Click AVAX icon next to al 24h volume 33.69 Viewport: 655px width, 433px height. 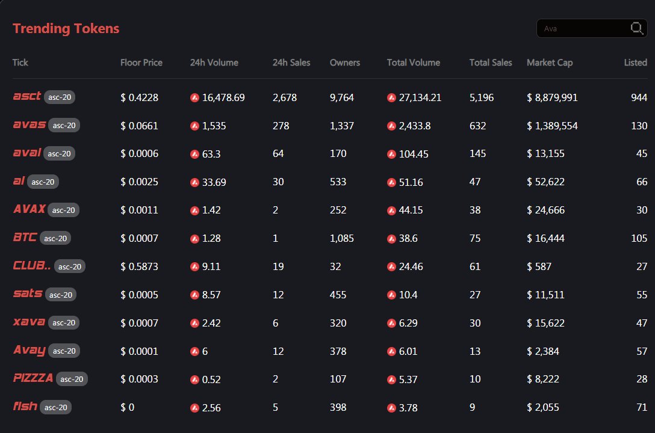pyautogui.click(x=194, y=182)
